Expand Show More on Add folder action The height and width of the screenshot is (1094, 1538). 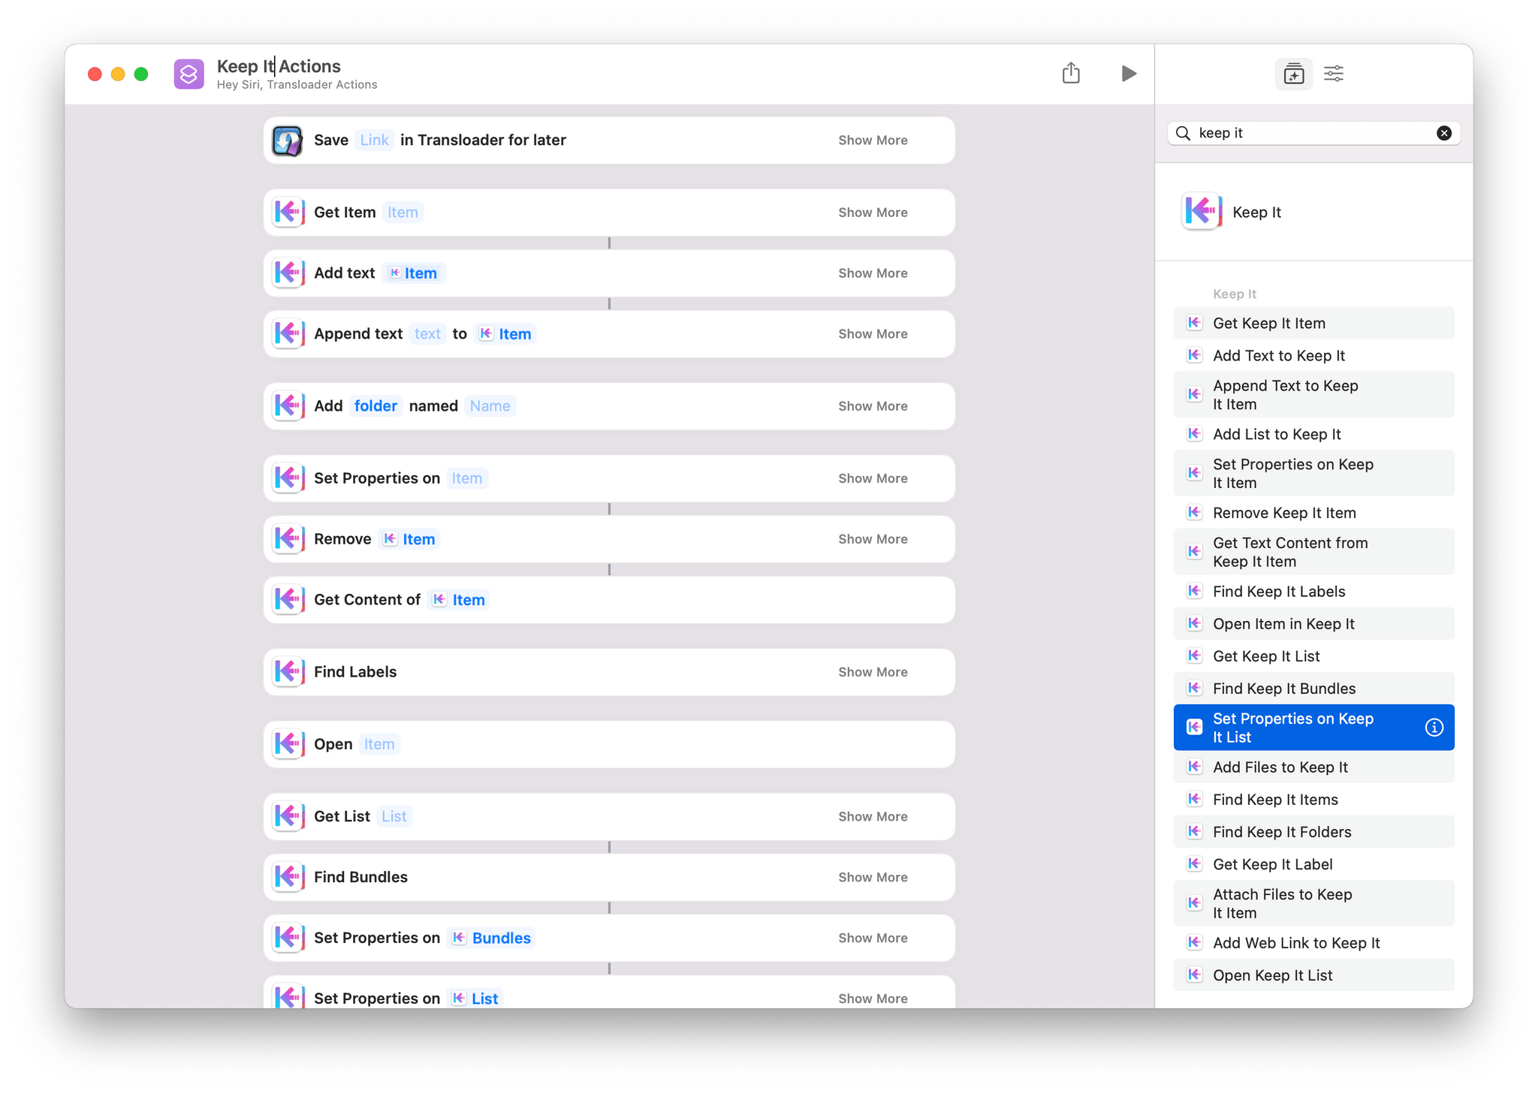873,406
